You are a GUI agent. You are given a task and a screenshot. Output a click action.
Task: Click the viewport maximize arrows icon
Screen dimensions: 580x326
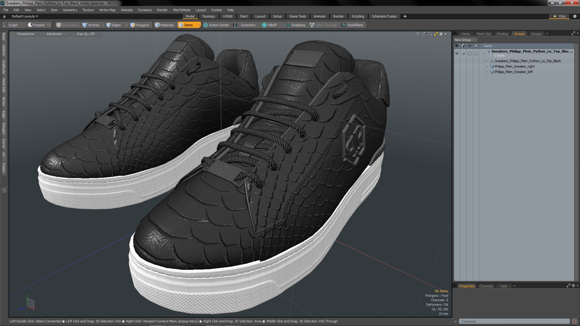(436, 34)
